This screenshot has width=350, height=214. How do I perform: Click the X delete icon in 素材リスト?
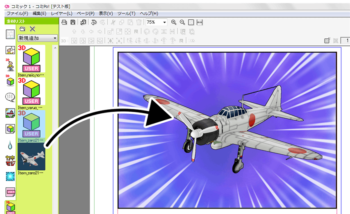[32, 29]
